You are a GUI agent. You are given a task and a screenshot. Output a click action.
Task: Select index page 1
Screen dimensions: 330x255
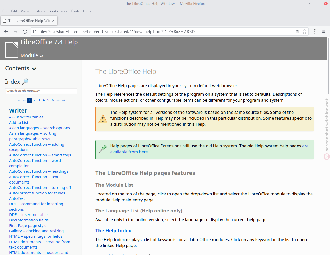30,100
